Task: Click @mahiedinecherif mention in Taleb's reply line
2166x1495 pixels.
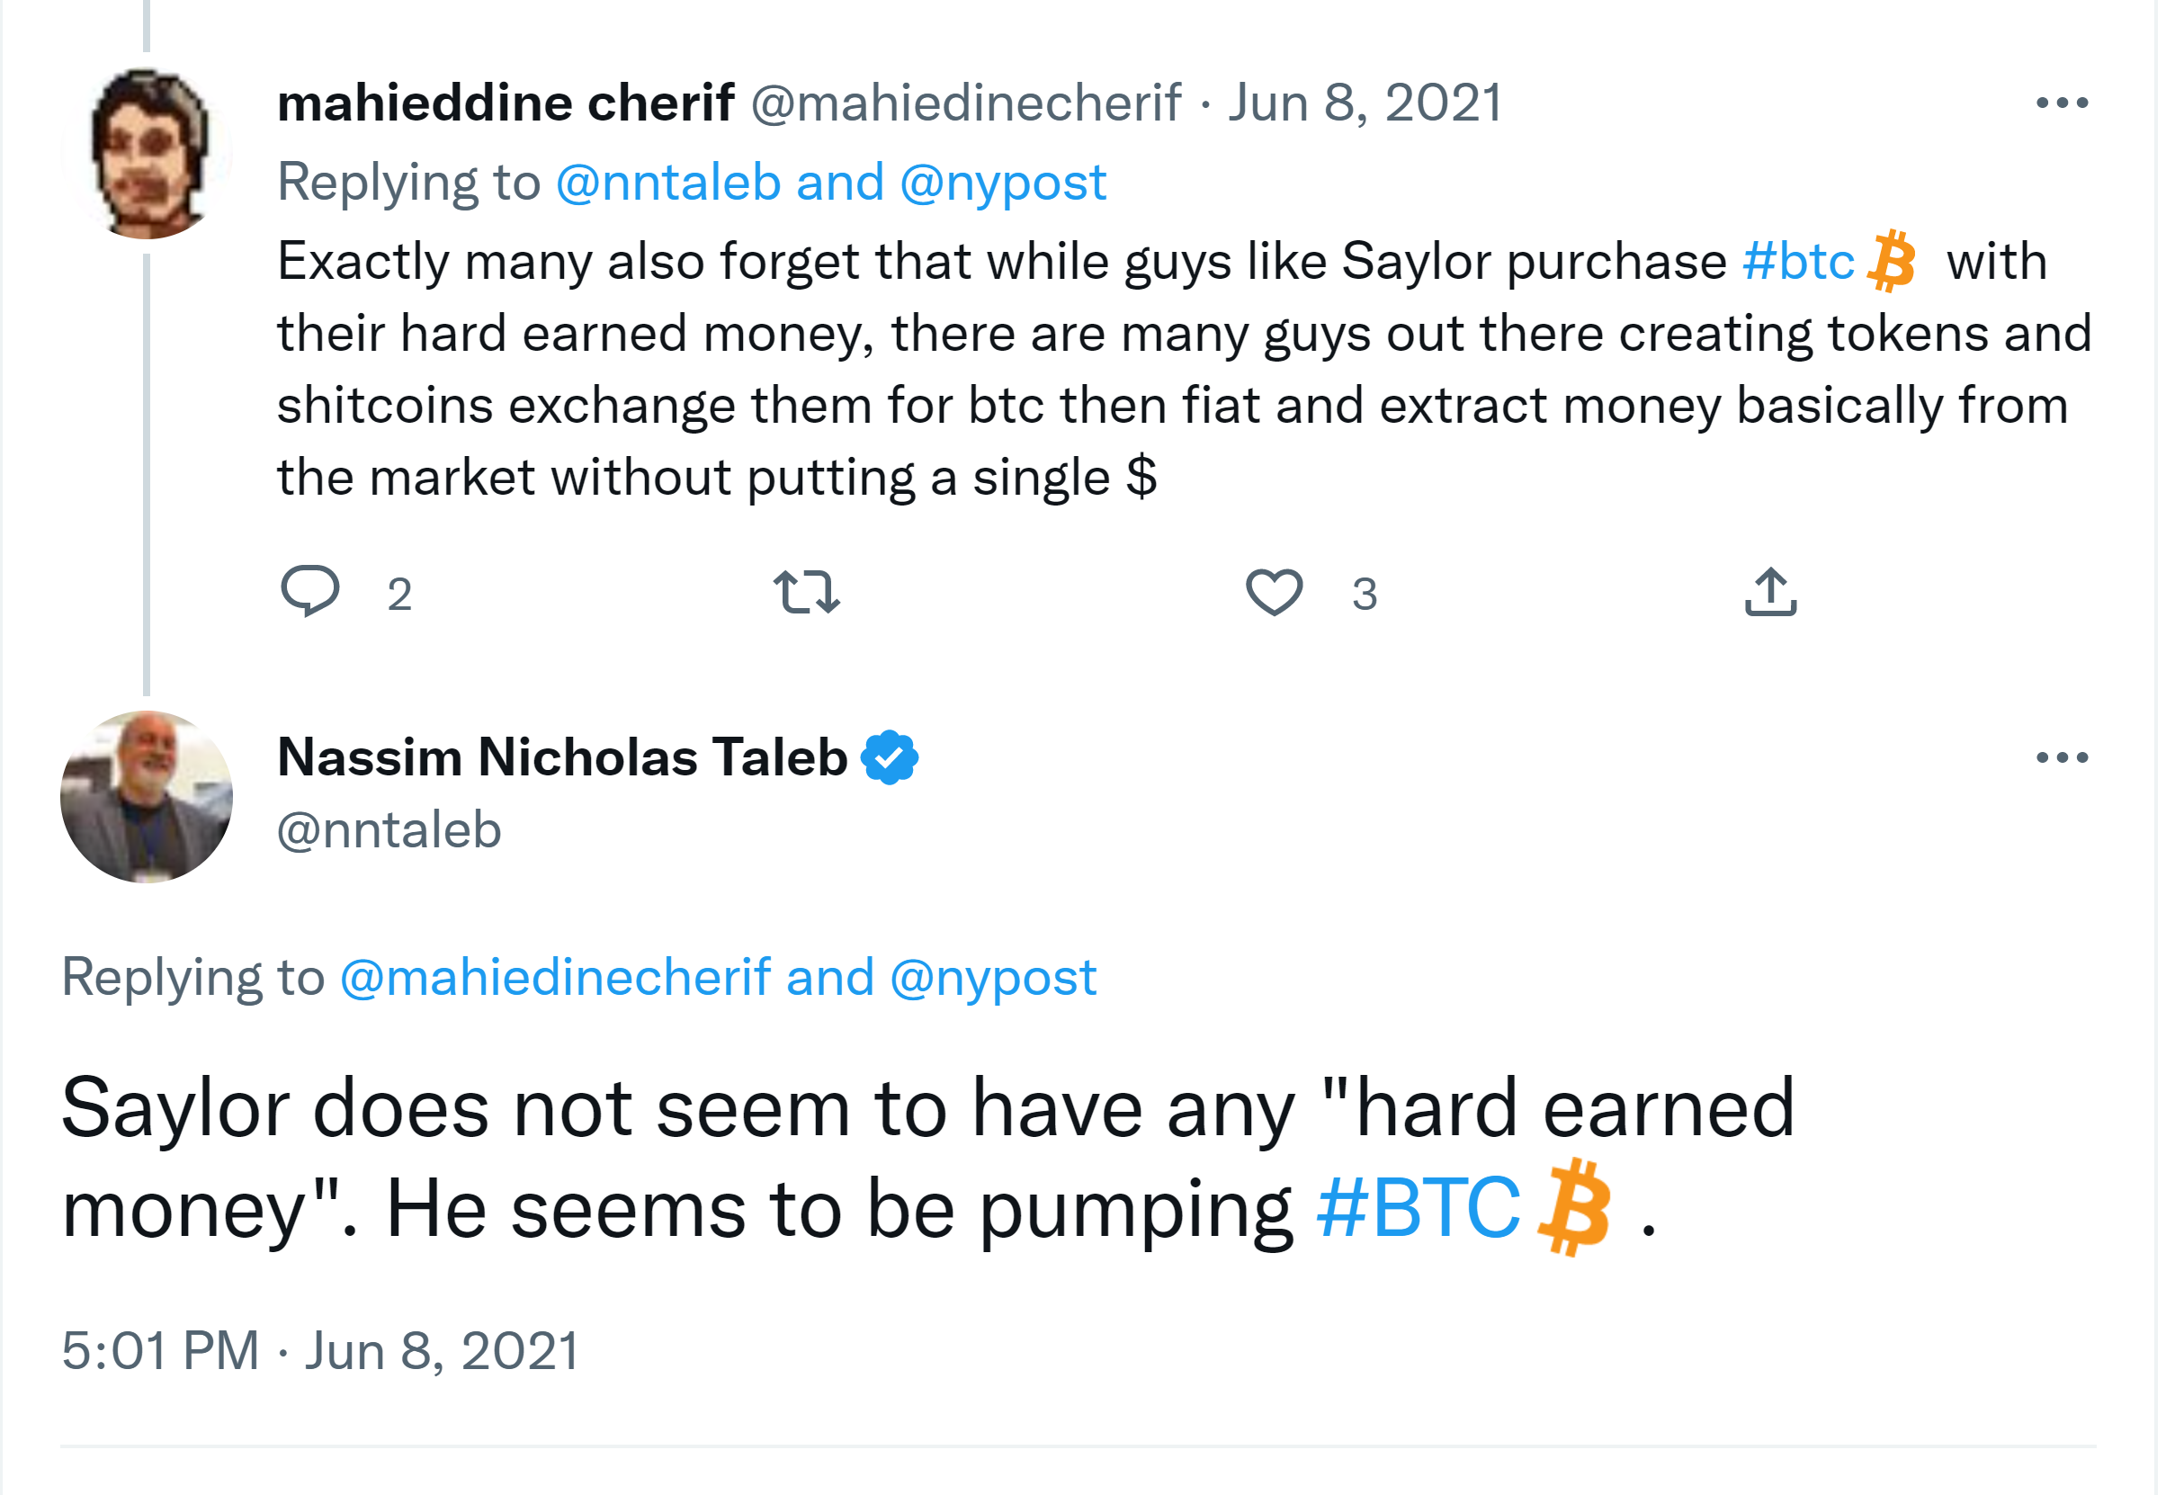Action: tap(555, 978)
